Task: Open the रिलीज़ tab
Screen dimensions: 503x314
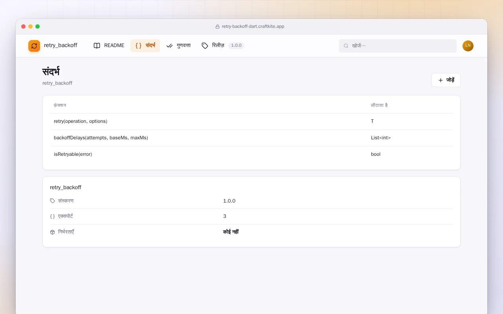Action: click(x=222, y=46)
